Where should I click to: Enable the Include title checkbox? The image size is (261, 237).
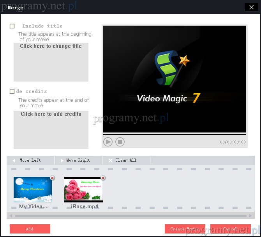12,26
